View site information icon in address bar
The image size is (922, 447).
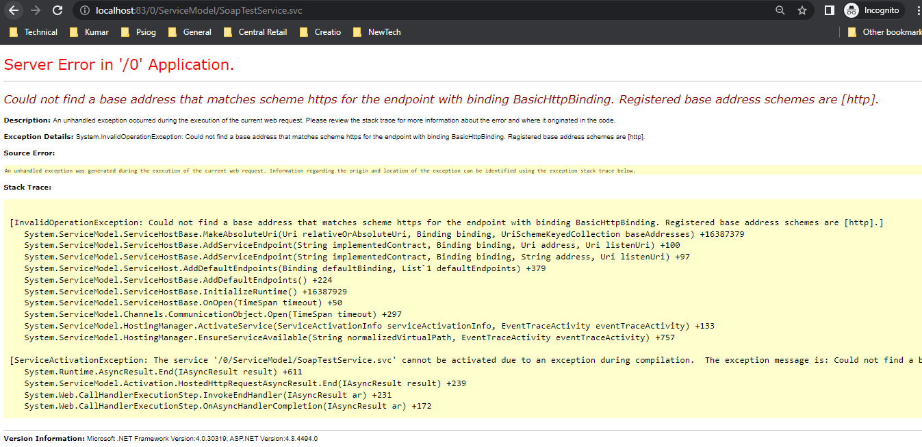tap(84, 10)
